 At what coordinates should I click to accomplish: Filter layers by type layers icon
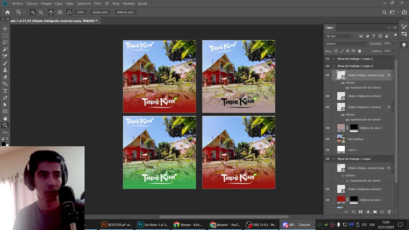pos(374,36)
